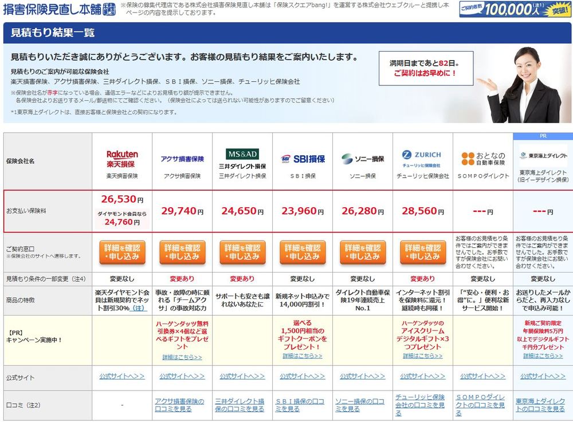Open 公式サイトへ link for アクサ損害保険

[x=182, y=376]
